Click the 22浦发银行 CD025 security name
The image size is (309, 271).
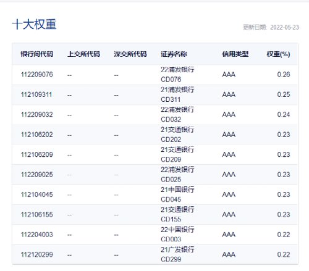click(177, 175)
